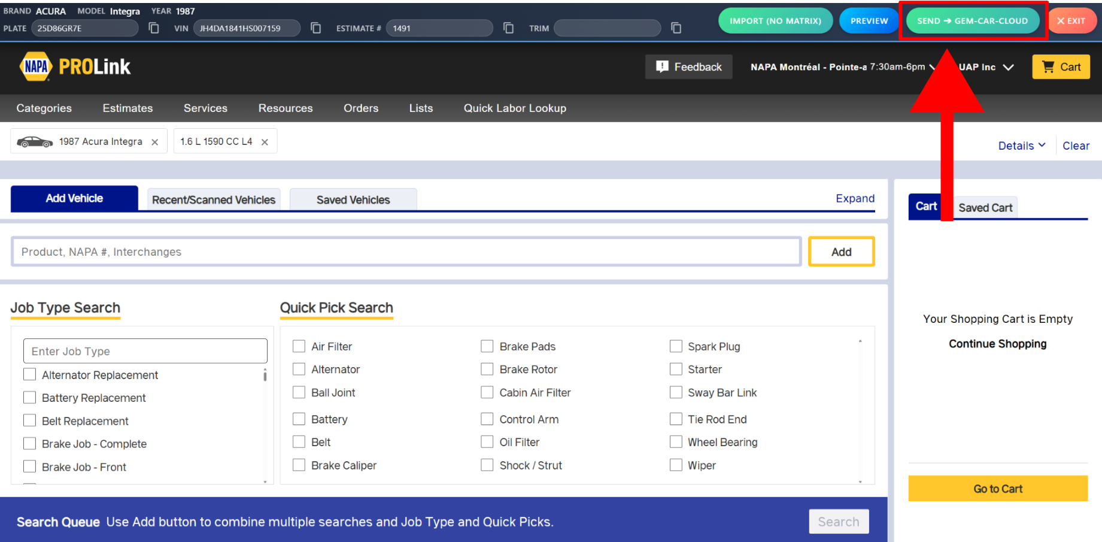Click the Search Queue Search button
Viewport: 1102px width, 542px height.
coord(839,522)
